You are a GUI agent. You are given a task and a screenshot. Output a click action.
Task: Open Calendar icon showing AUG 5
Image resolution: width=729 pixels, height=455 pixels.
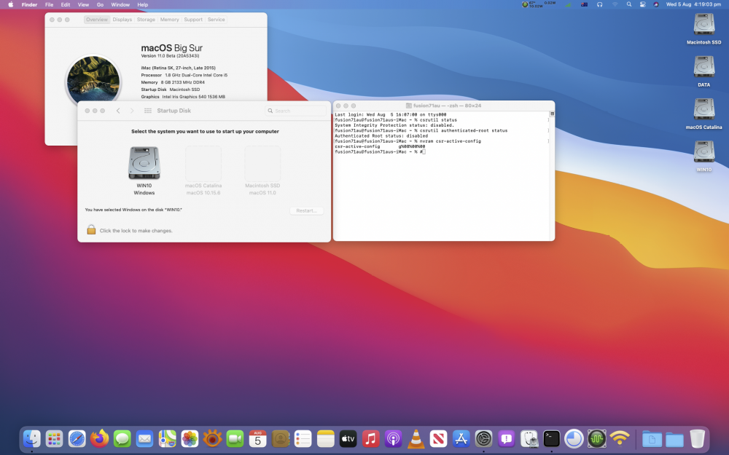click(x=257, y=438)
